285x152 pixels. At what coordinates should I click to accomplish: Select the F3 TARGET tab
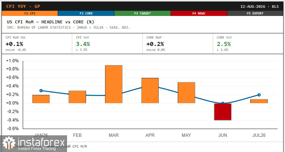pyautogui.click(x=142, y=13)
